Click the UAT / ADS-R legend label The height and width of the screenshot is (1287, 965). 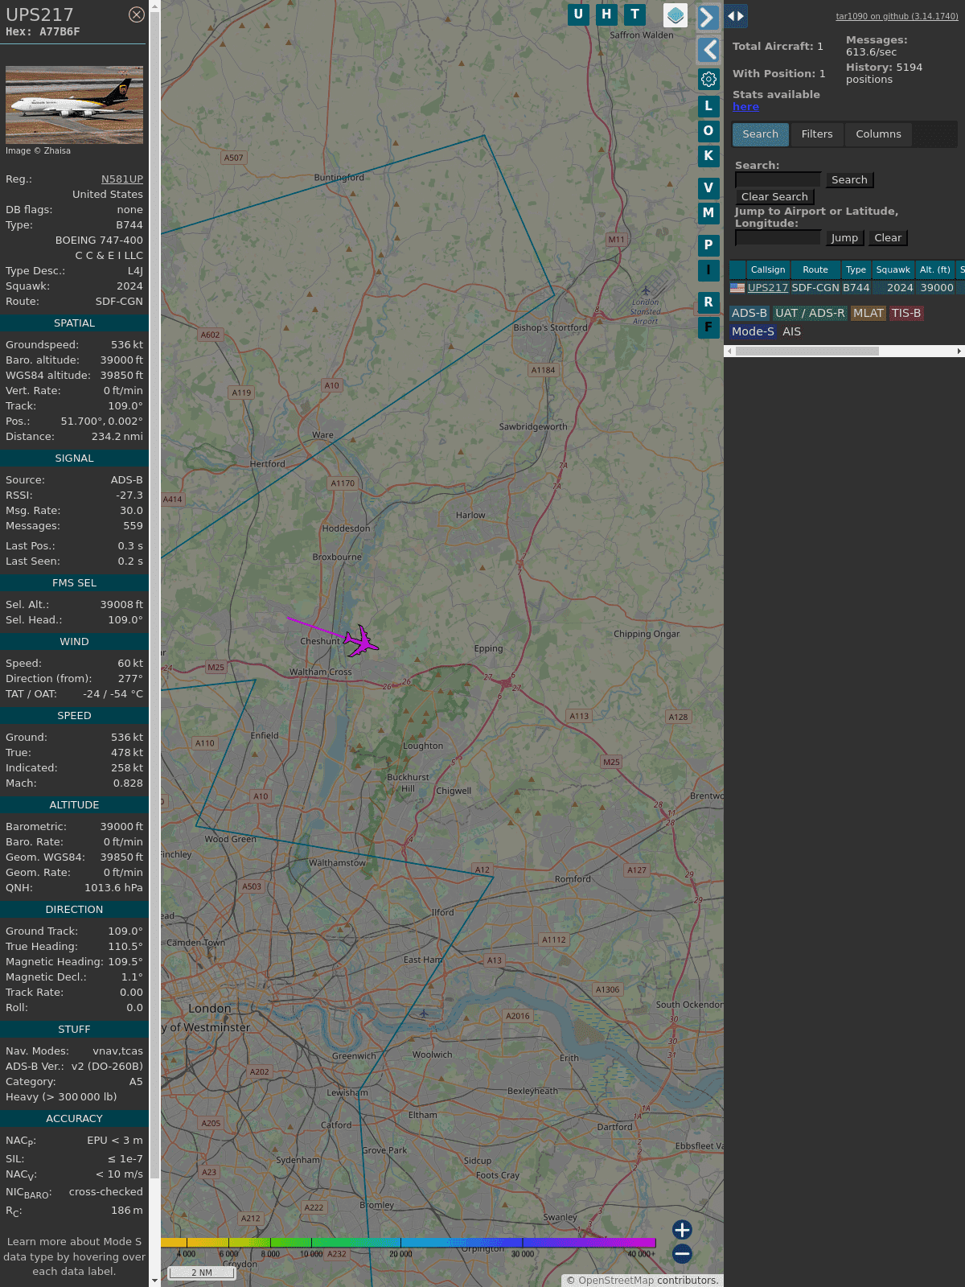(810, 314)
